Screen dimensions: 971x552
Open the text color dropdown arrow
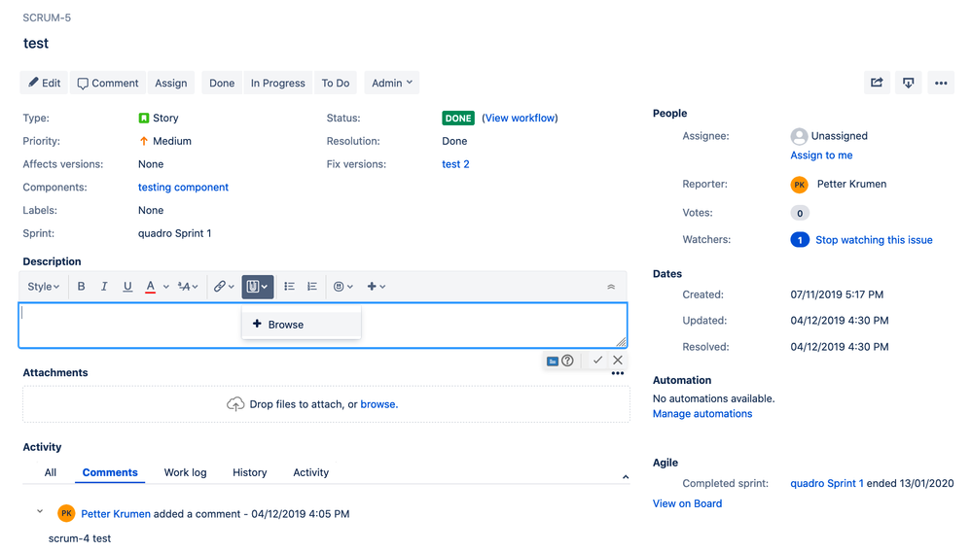tap(166, 287)
